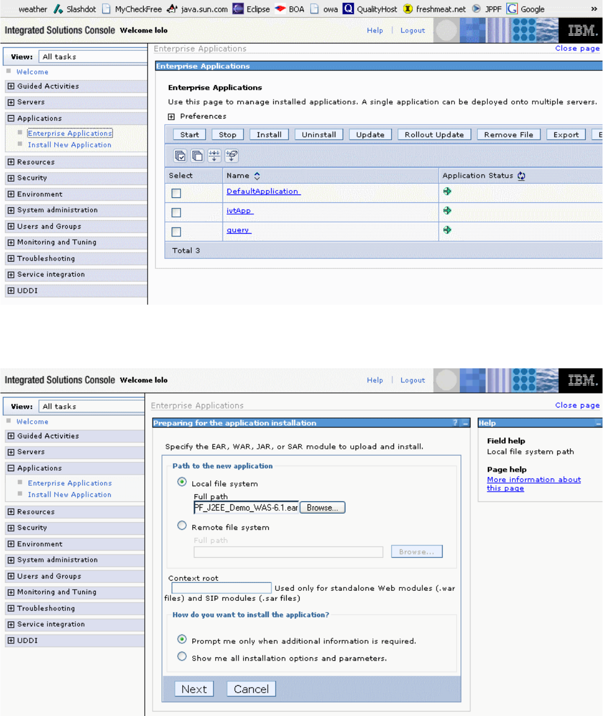Open Welcome on the application list page sidebar
Viewport: 603px width, 716px height.
[x=32, y=72]
